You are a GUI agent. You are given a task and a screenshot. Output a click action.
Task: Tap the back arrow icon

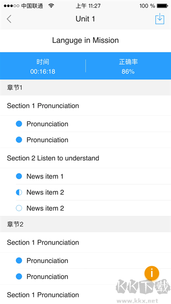tap(9, 19)
